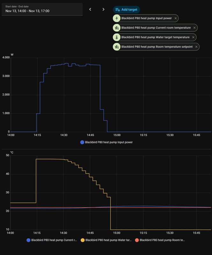Screen dimensions: 212x255
Task: Click 15:45 label on temperature chart axis
Action: [x=196, y=233]
